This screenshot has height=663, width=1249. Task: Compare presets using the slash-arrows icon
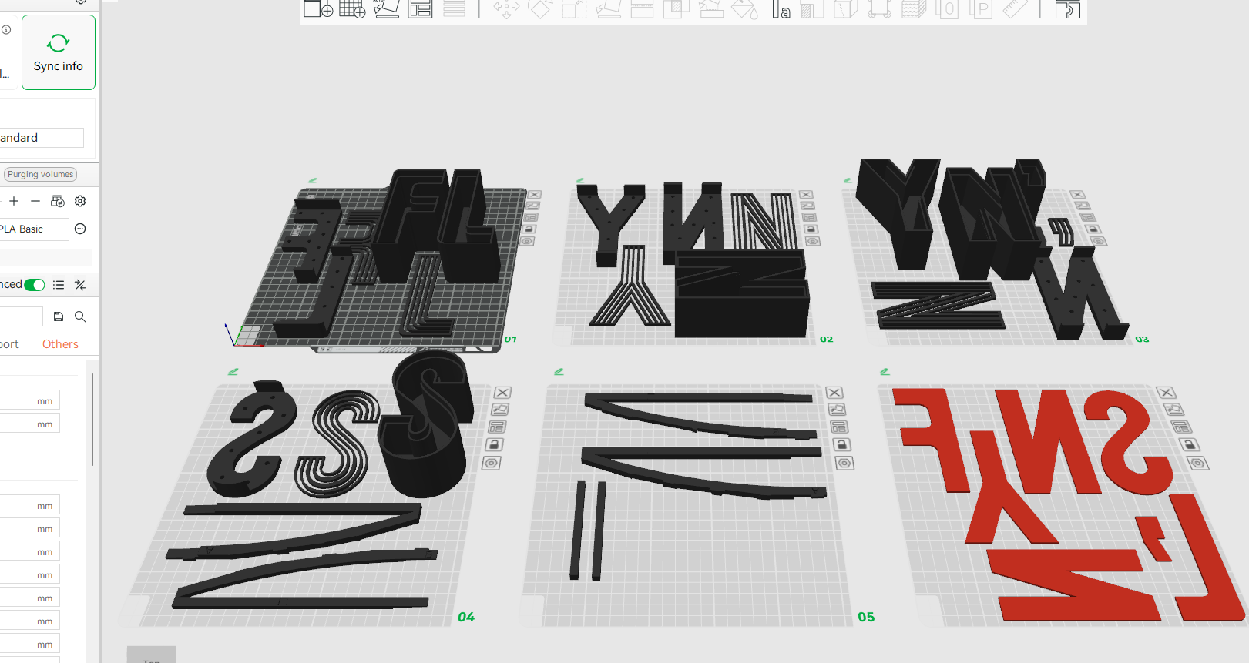tap(80, 285)
